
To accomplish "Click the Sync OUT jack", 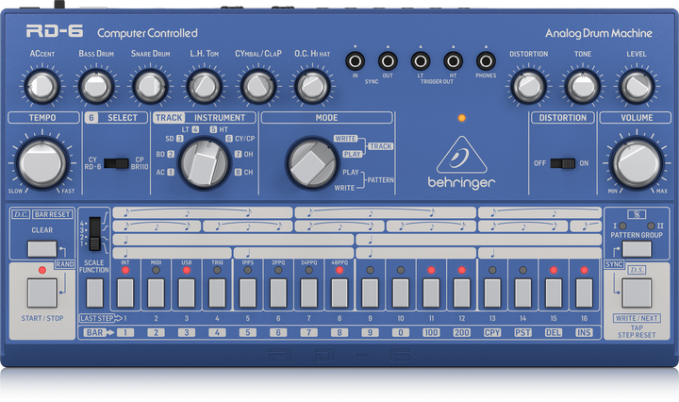I will (388, 61).
